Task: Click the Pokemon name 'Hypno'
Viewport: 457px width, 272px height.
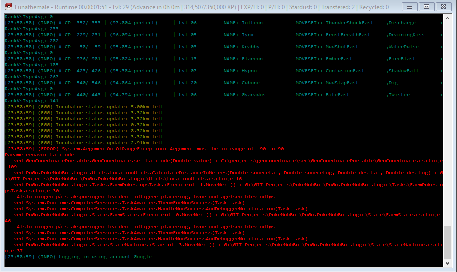Action: coord(249,71)
